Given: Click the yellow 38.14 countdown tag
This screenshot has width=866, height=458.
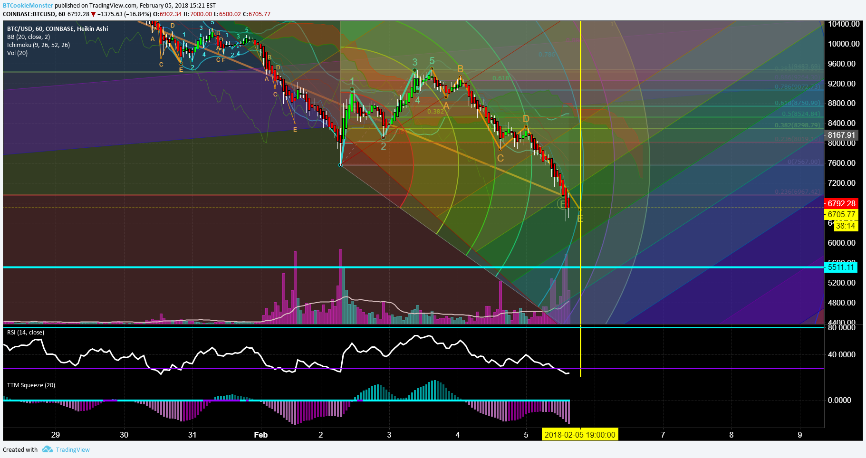Looking at the screenshot, I should [846, 226].
